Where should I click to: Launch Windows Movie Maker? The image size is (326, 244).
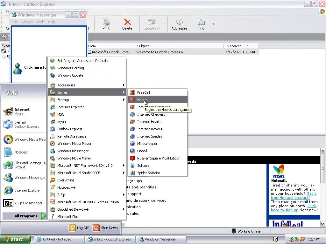(87, 158)
